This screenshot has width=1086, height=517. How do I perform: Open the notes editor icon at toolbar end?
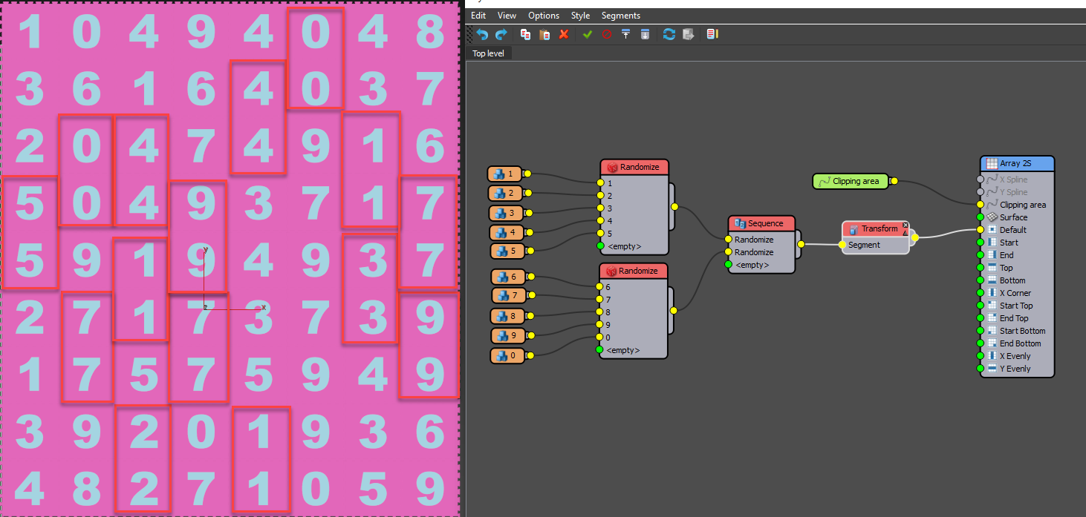(712, 33)
